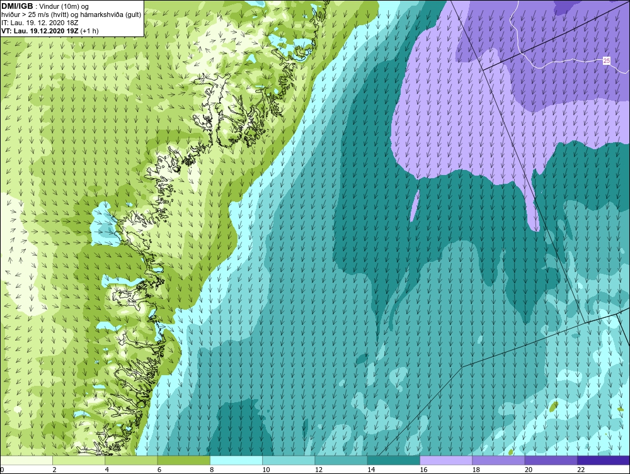The height and width of the screenshot is (474, 630).
Task: Click the 12–14 m/s teal legend swatch
Action: tap(341, 460)
